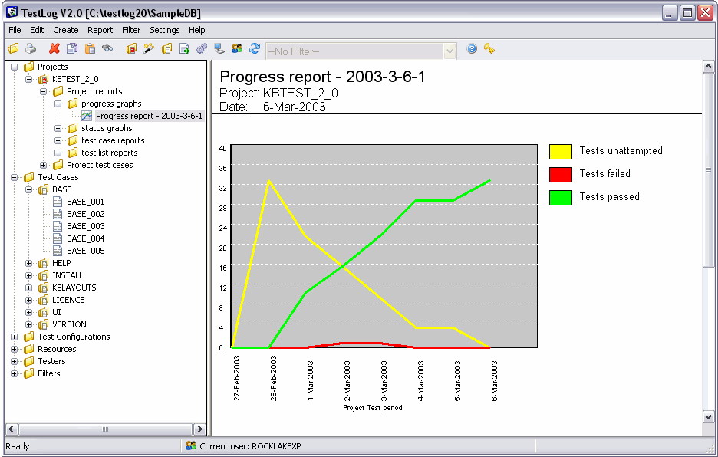The image size is (718, 457).
Task: Expand the Testers tree node
Action: 15,361
